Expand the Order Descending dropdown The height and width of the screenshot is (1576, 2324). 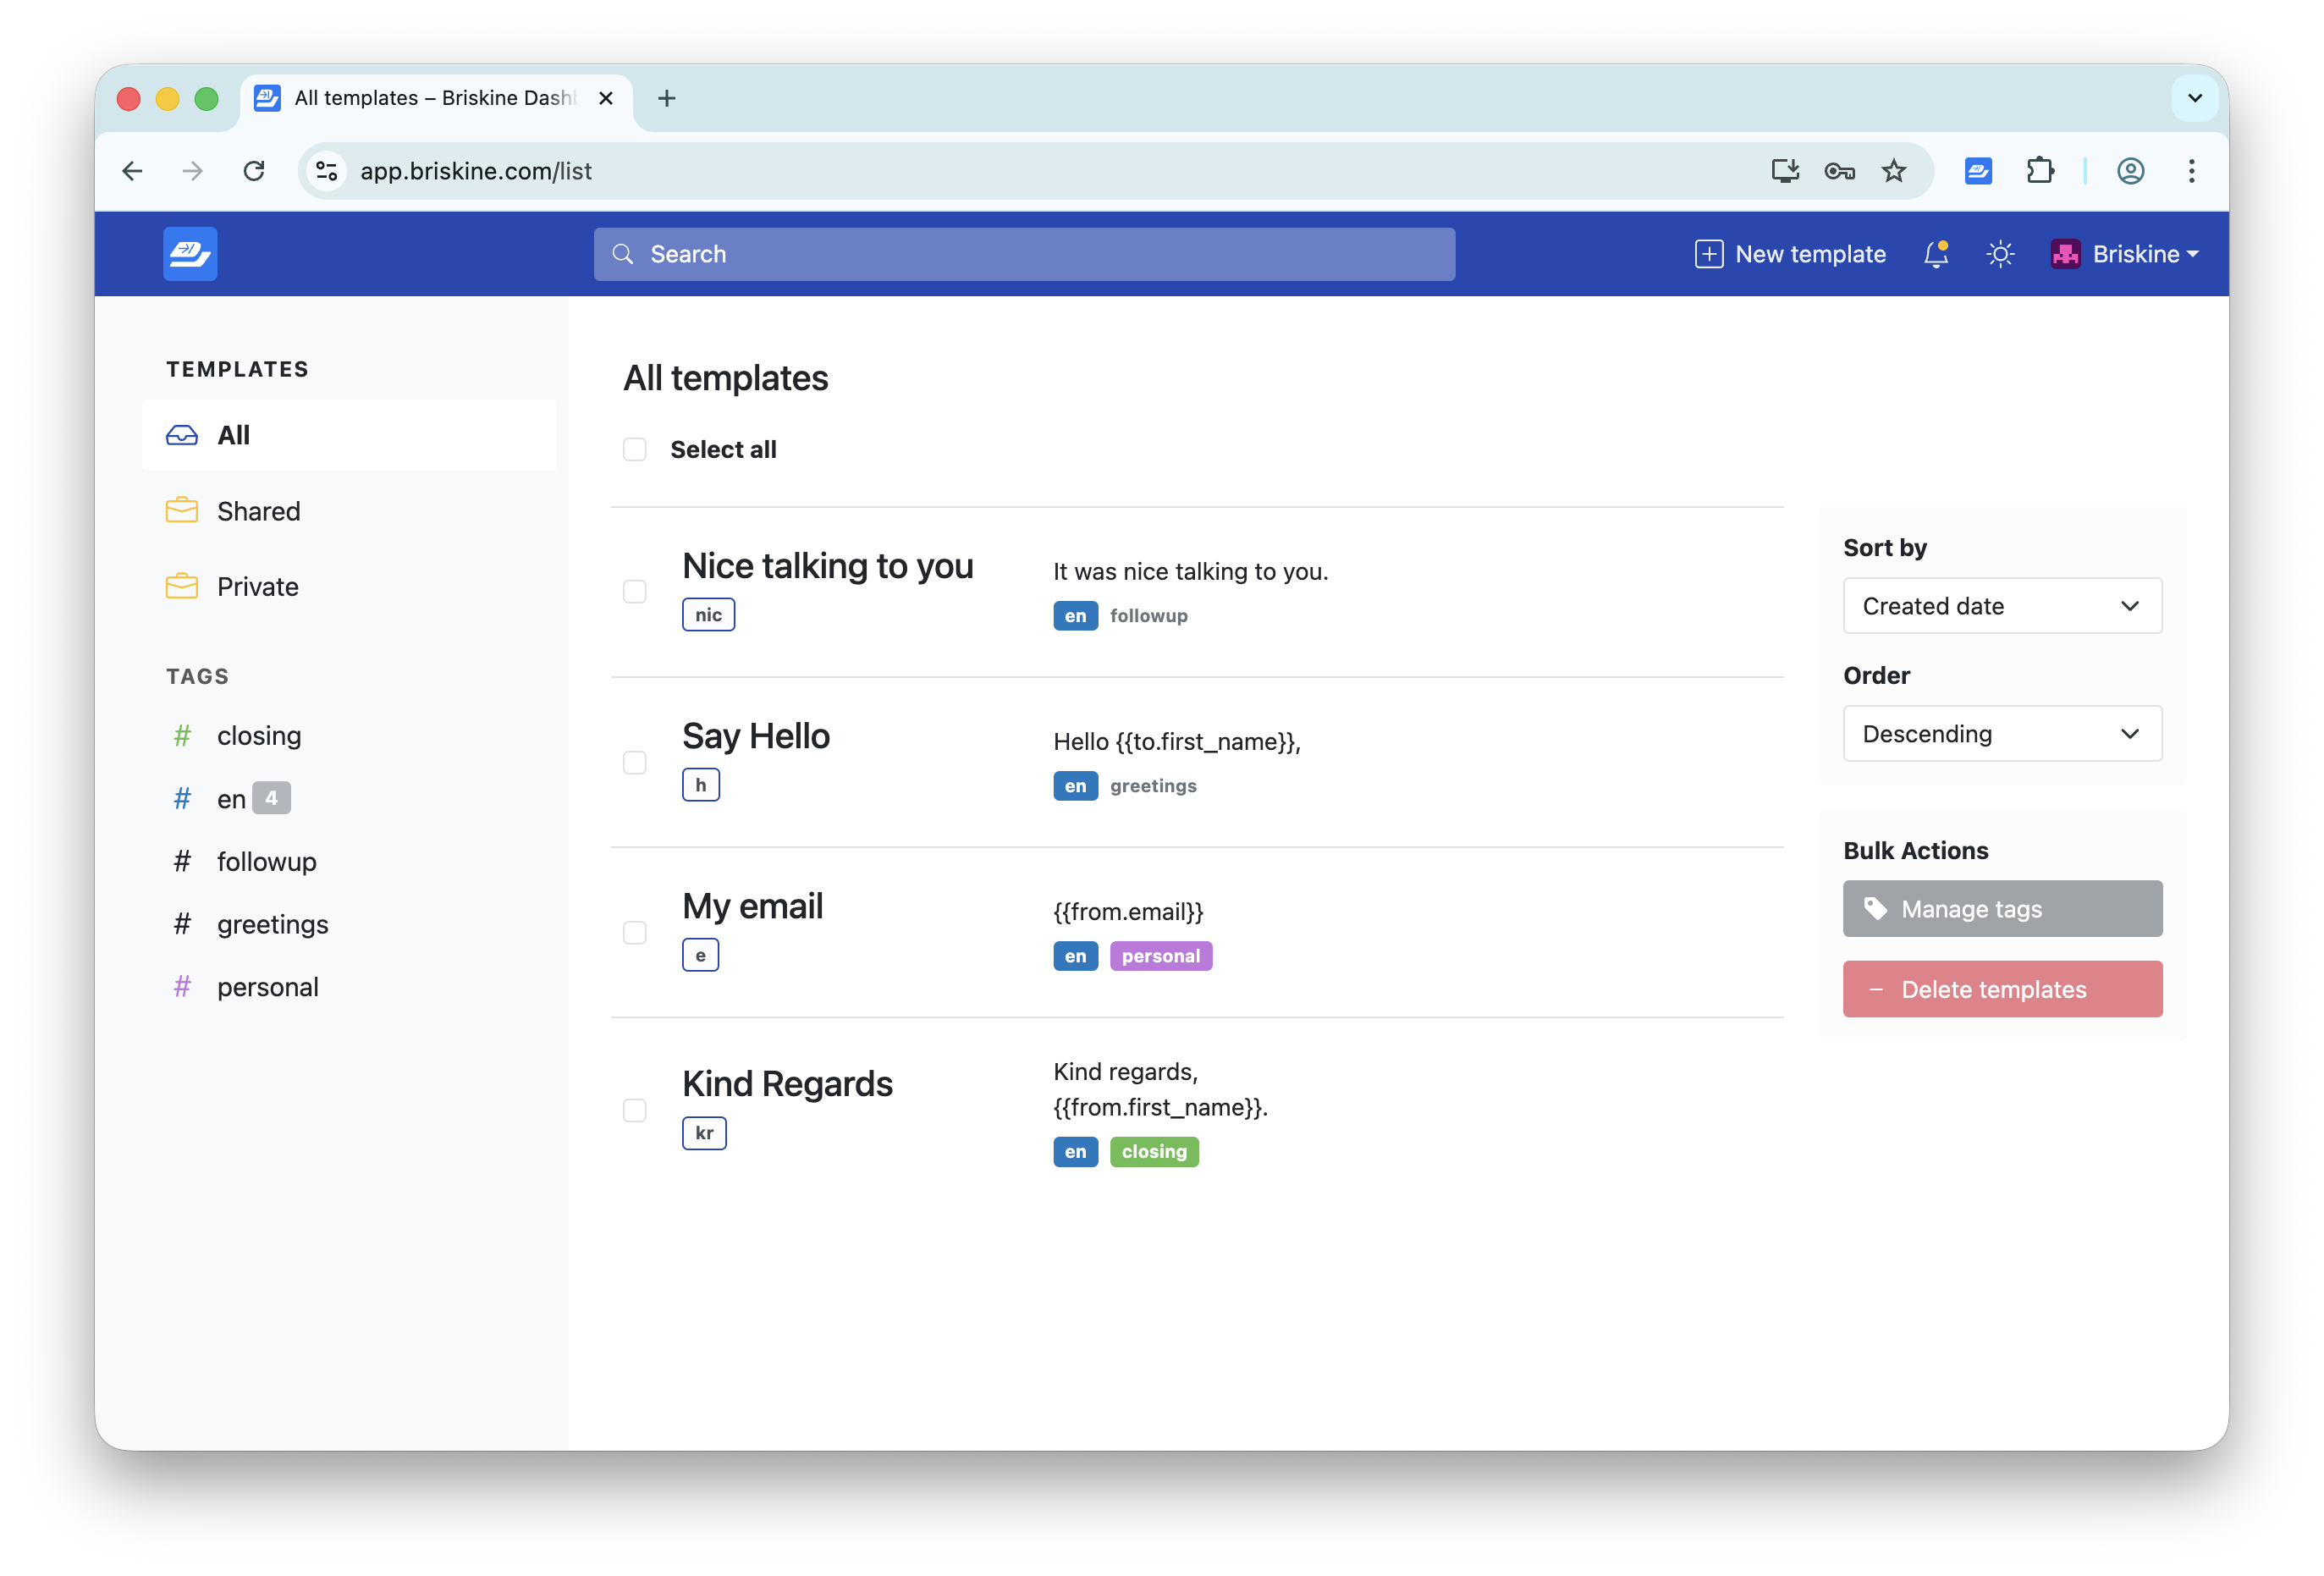click(2002, 734)
